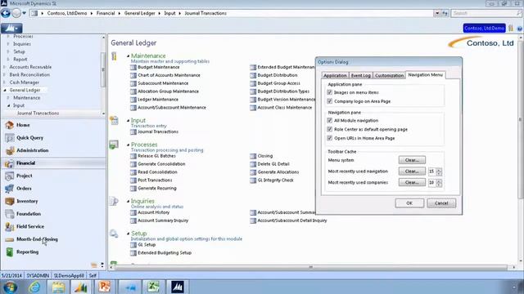Image resolution: width=524 pixels, height=294 pixels.
Task: Click the Closing screen icon
Action: [253, 156]
